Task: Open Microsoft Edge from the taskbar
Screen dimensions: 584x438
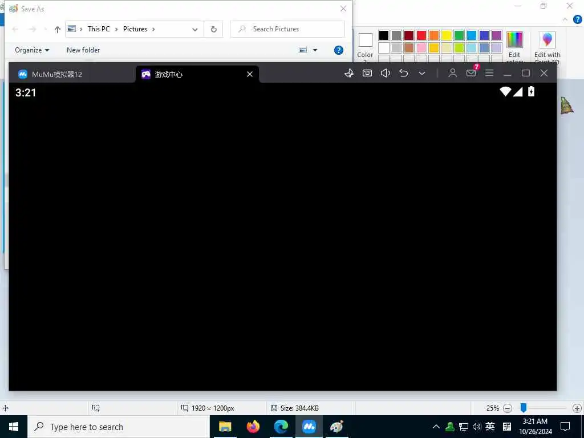Action: coord(281,427)
